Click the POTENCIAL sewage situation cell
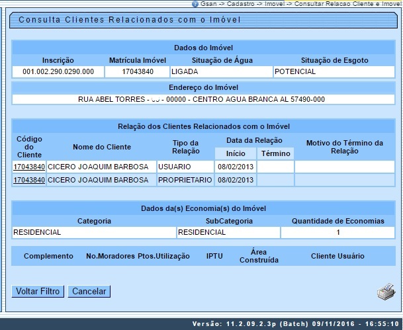Image resolution: width=403 pixels, height=330 pixels. pyautogui.click(x=334, y=71)
